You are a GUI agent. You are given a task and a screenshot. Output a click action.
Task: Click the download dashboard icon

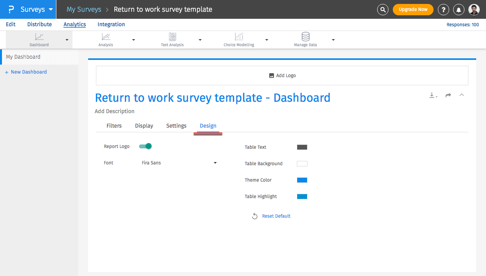pyautogui.click(x=433, y=95)
